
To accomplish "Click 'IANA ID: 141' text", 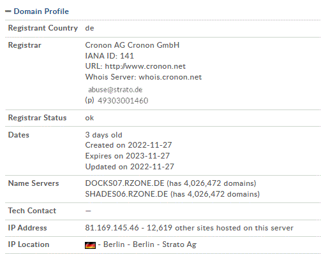I will 109,56.
